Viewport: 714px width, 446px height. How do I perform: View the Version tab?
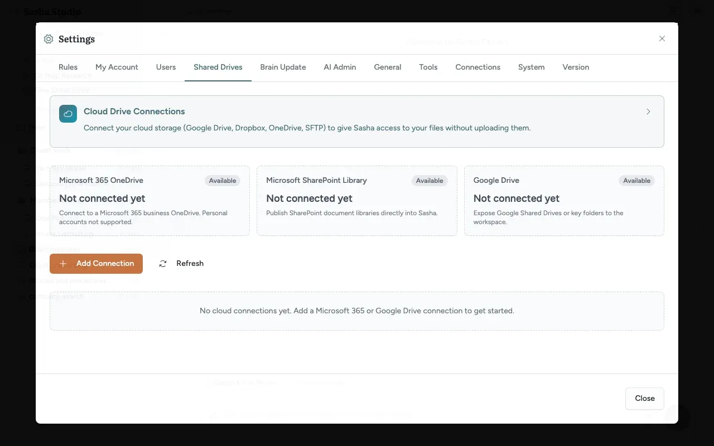click(576, 67)
